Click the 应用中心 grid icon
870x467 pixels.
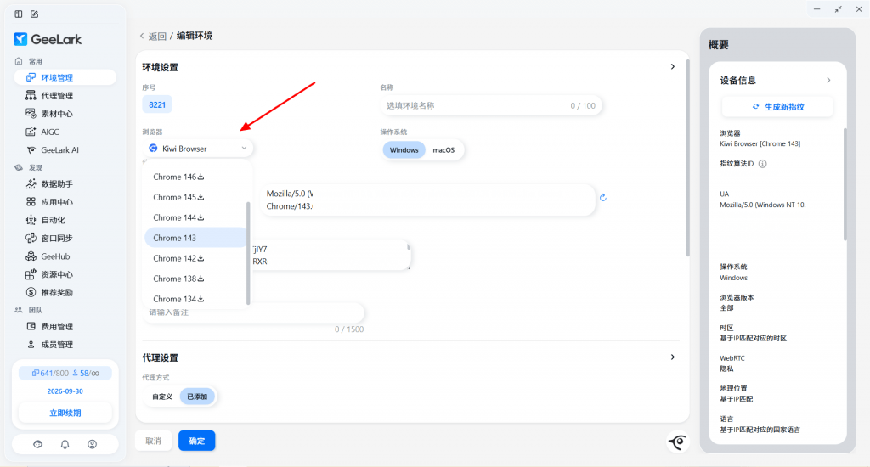[x=31, y=202]
